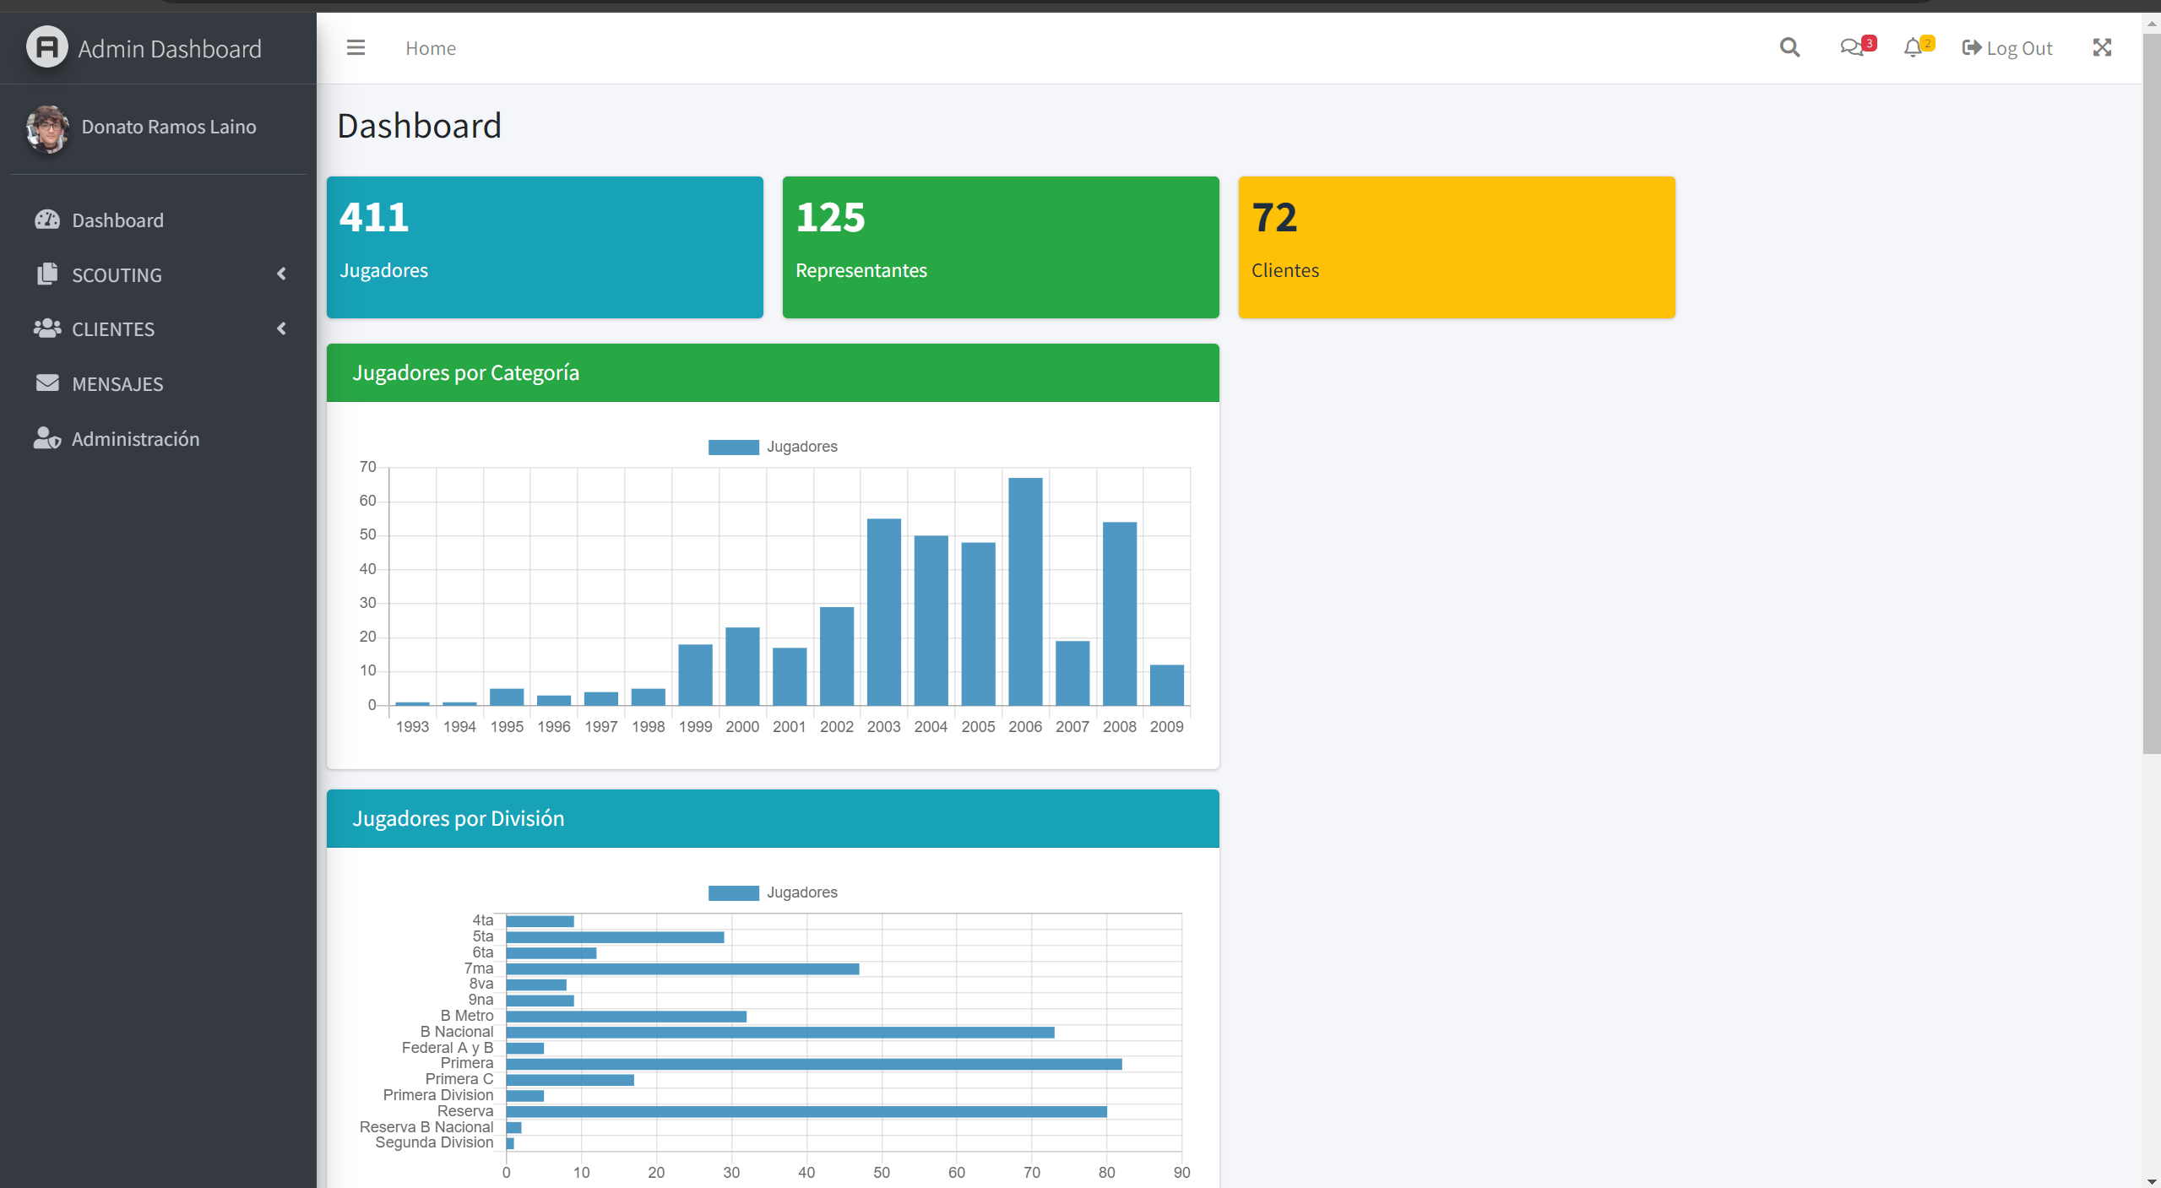The image size is (2161, 1188).
Task: Click the fullscreen expand icon
Action: [2102, 48]
